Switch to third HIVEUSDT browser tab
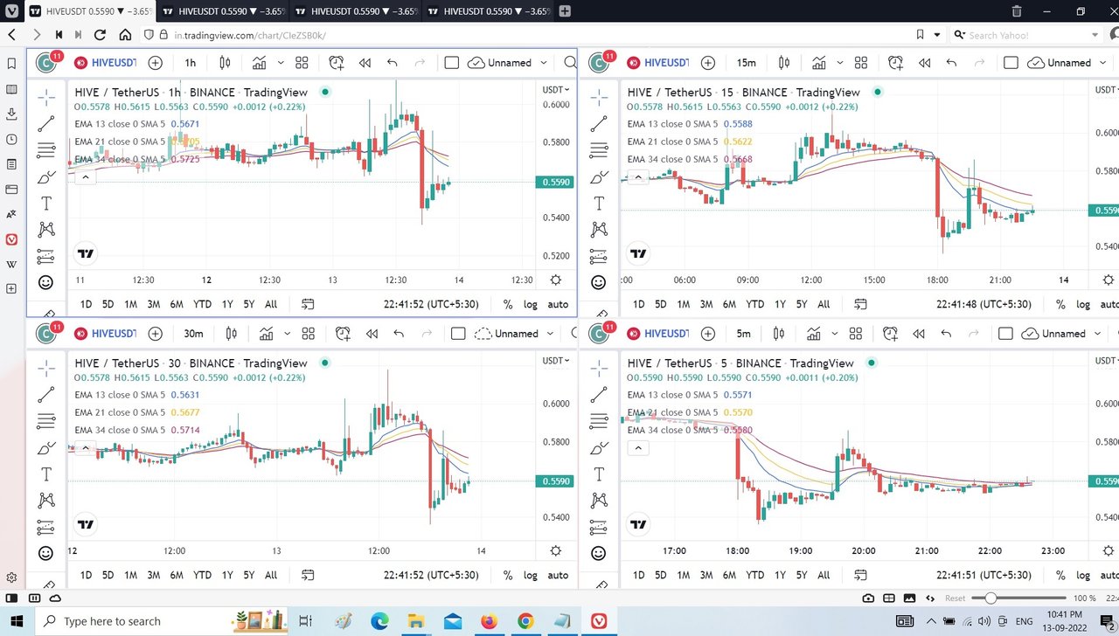Screen dimensions: 1119x636 [x=354, y=11]
